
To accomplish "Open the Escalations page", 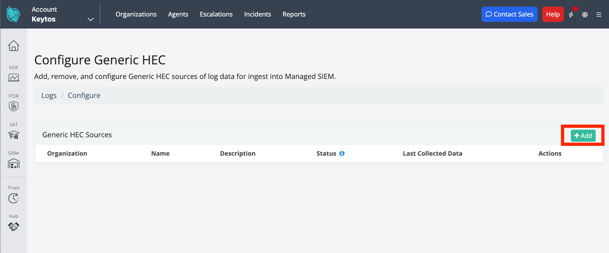I will (x=216, y=14).
